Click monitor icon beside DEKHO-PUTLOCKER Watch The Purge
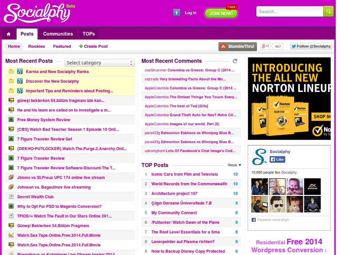Viewport: 340px width, 255px height. (x=11, y=148)
